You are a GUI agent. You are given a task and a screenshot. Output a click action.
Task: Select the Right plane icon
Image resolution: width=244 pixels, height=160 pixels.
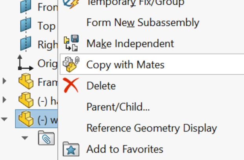pos(25,44)
